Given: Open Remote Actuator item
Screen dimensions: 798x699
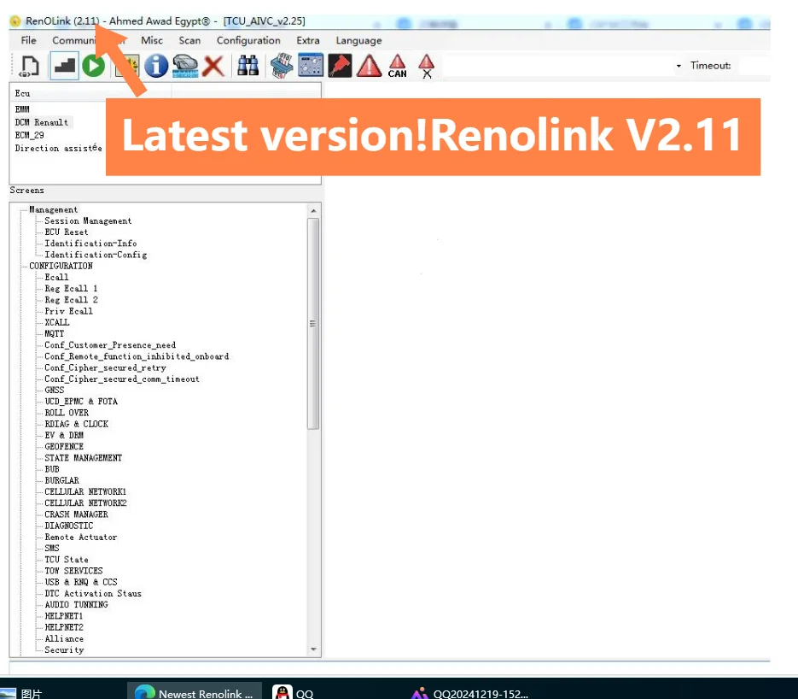Looking at the screenshot, I should (x=81, y=537).
